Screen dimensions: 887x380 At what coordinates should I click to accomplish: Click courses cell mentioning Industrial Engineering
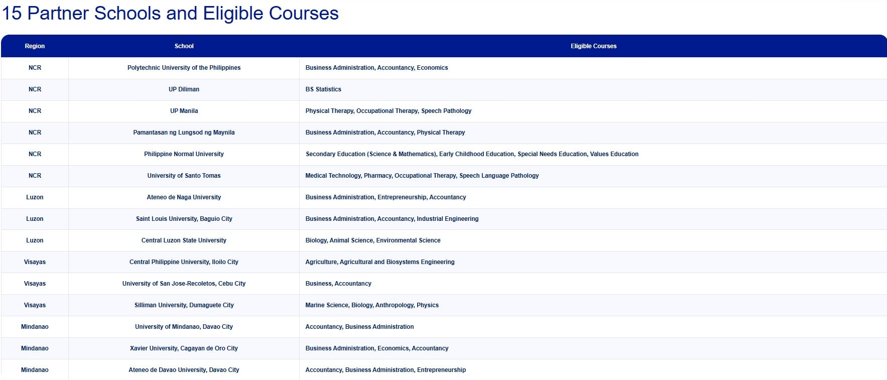point(593,219)
